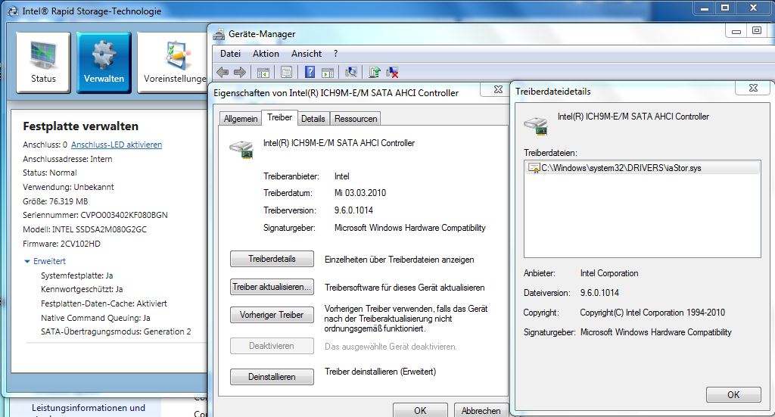Click the Treiberdetails button

point(272,259)
